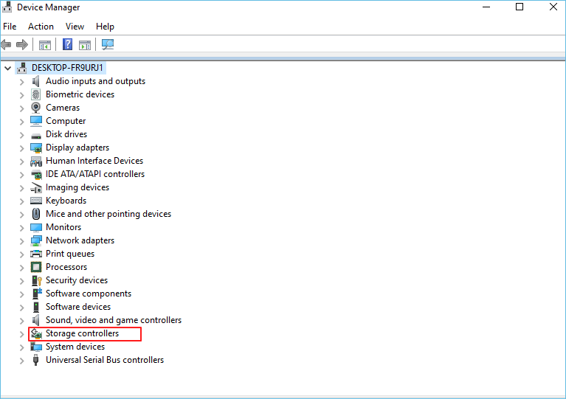The width and height of the screenshot is (566, 399).
Task: Click the Keyboards icon
Action: (36, 201)
